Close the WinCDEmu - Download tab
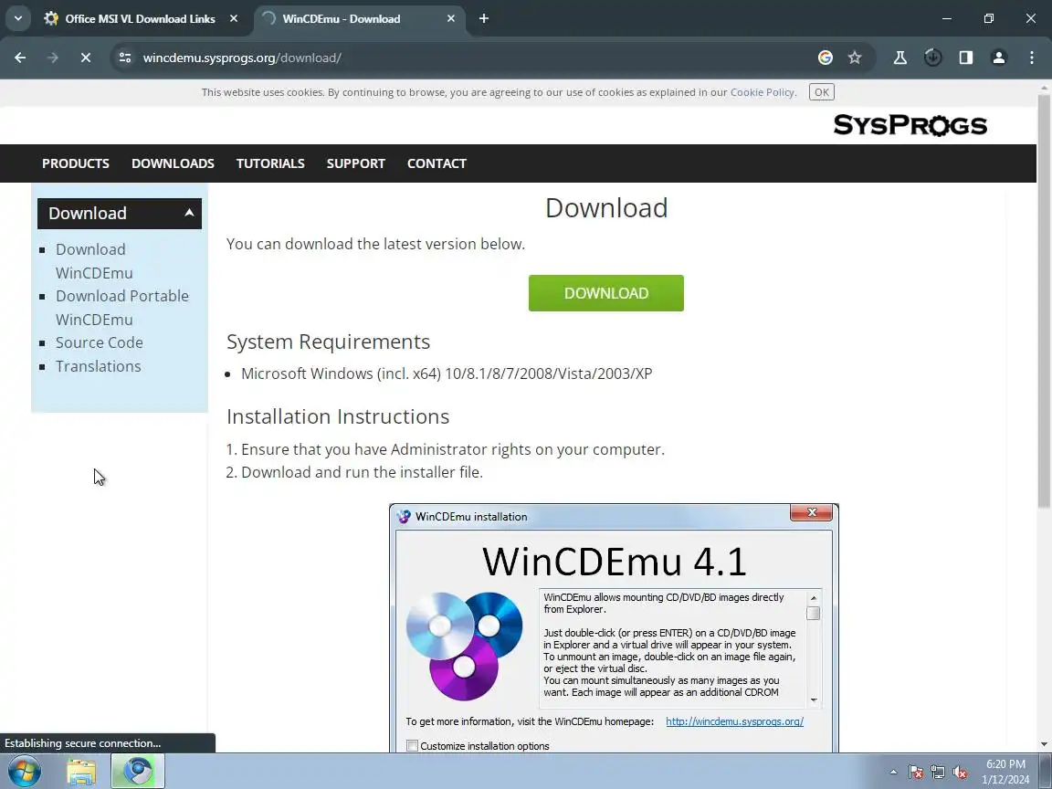This screenshot has width=1052, height=789. pyautogui.click(x=451, y=19)
